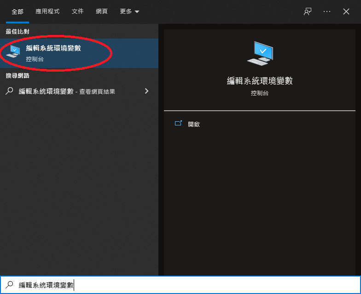Click the search box magnifier icon

coord(9,285)
